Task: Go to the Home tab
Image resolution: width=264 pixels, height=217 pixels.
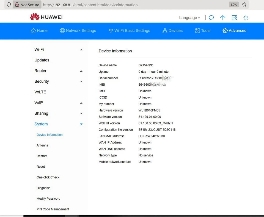Action: (x=39, y=31)
